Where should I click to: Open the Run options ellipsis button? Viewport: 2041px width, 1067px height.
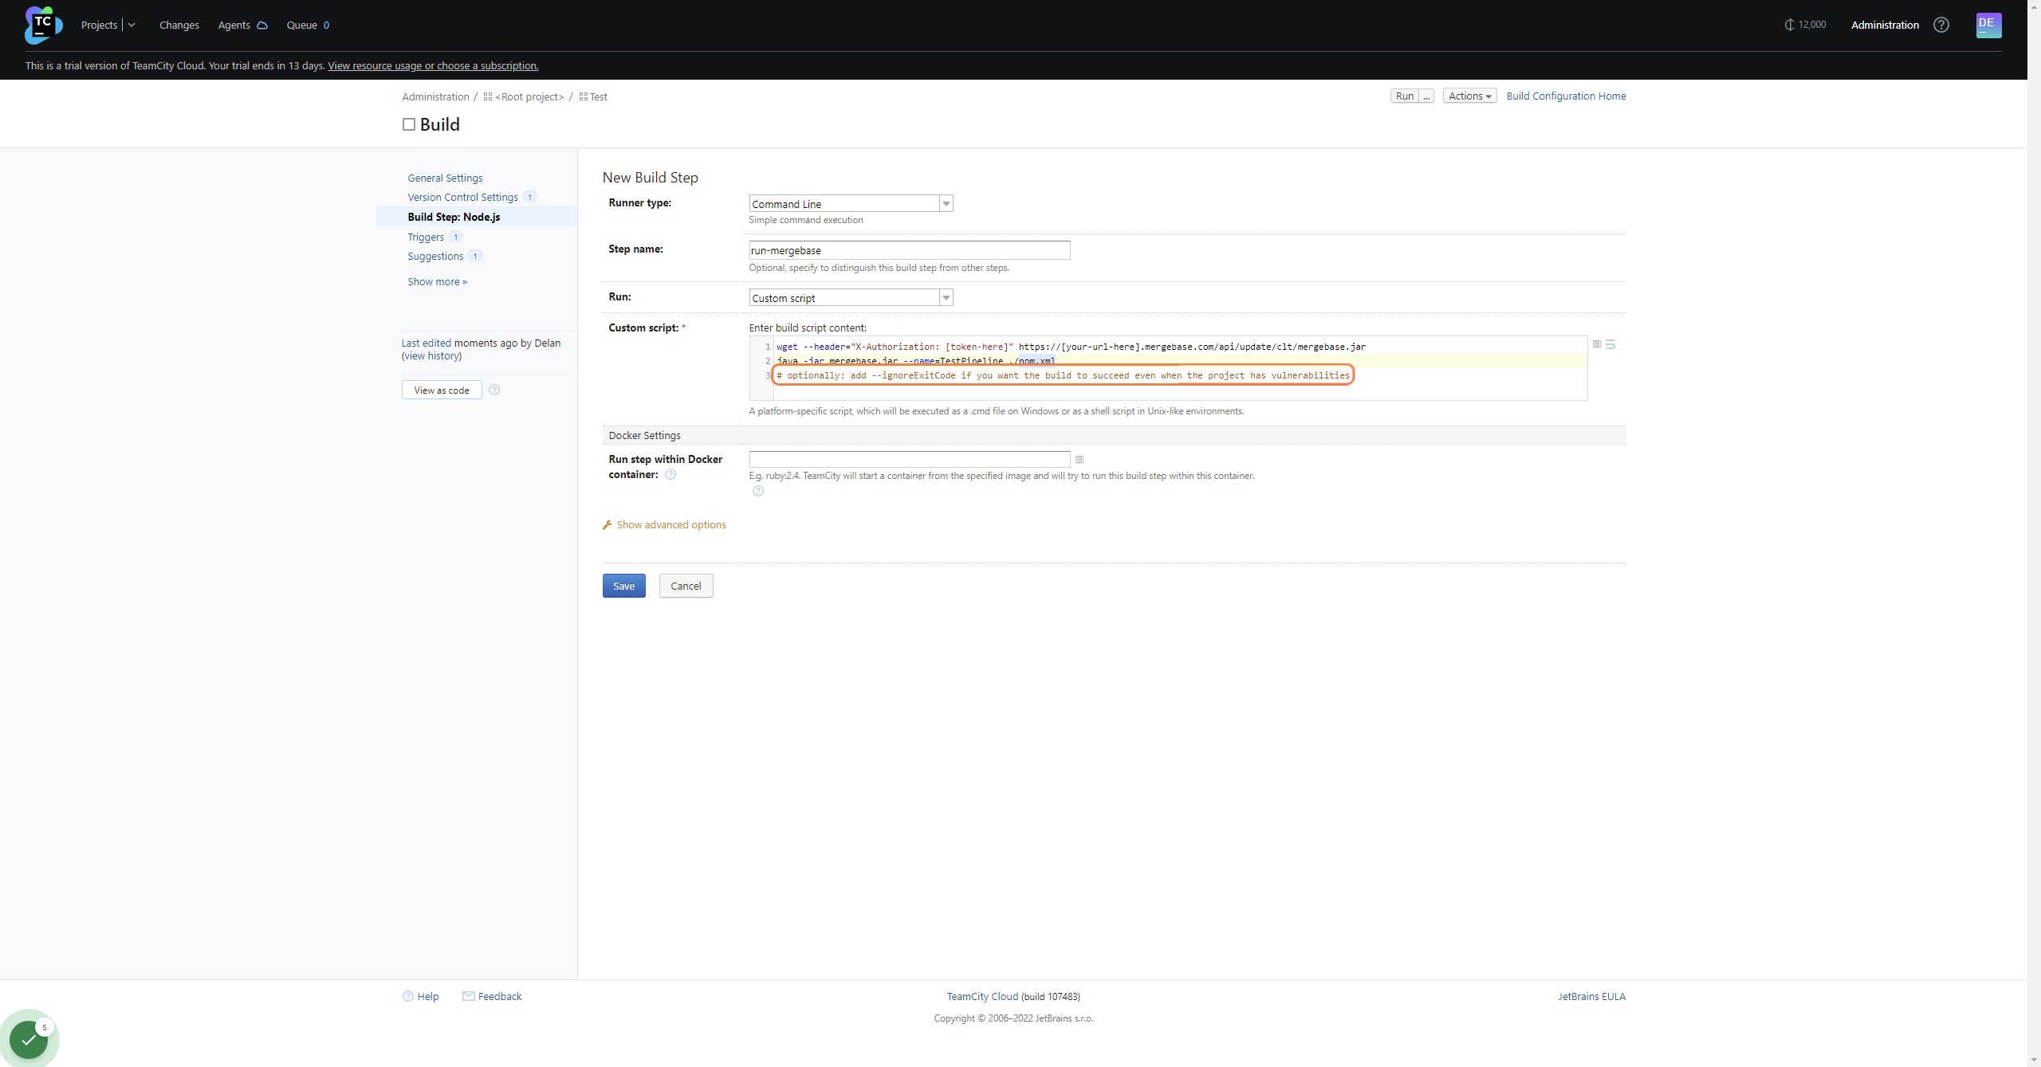click(1426, 96)
